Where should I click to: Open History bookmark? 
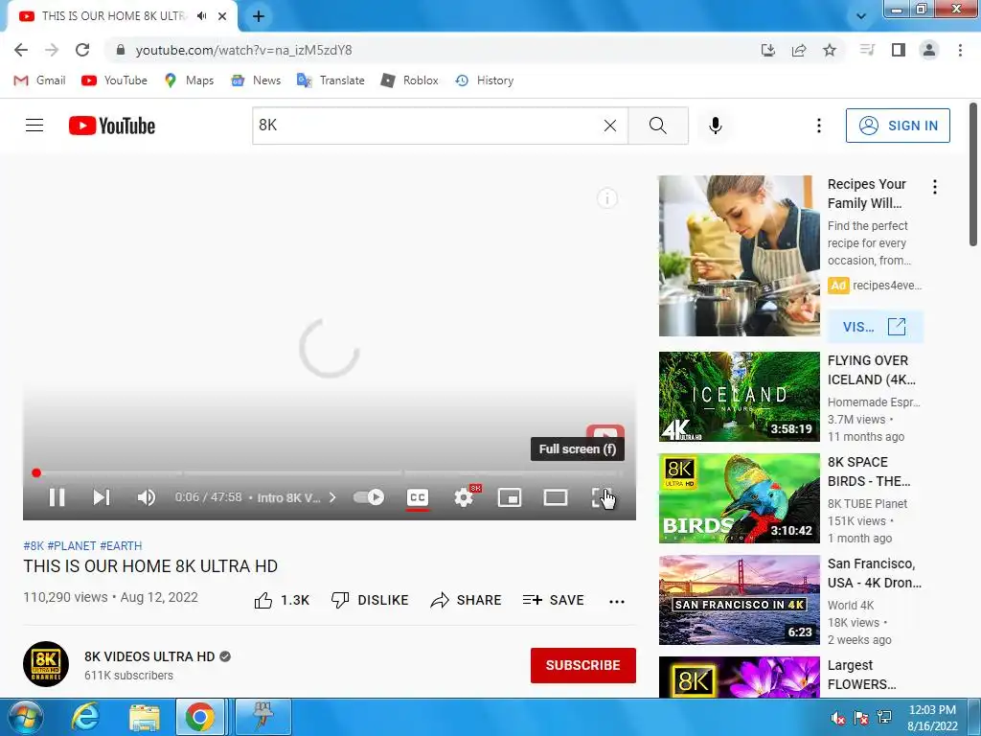coord(484,80)
